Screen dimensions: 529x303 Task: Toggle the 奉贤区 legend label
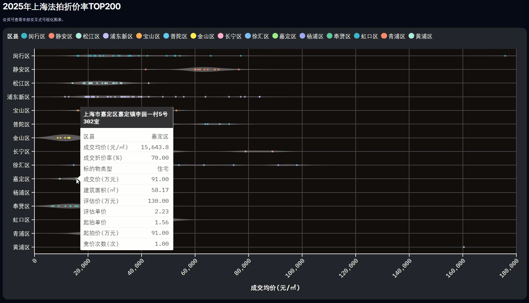342,36
